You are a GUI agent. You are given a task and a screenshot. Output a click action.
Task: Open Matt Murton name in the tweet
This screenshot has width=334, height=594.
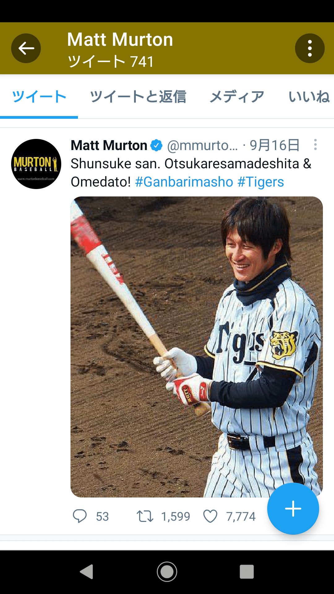tap(109, 145)
